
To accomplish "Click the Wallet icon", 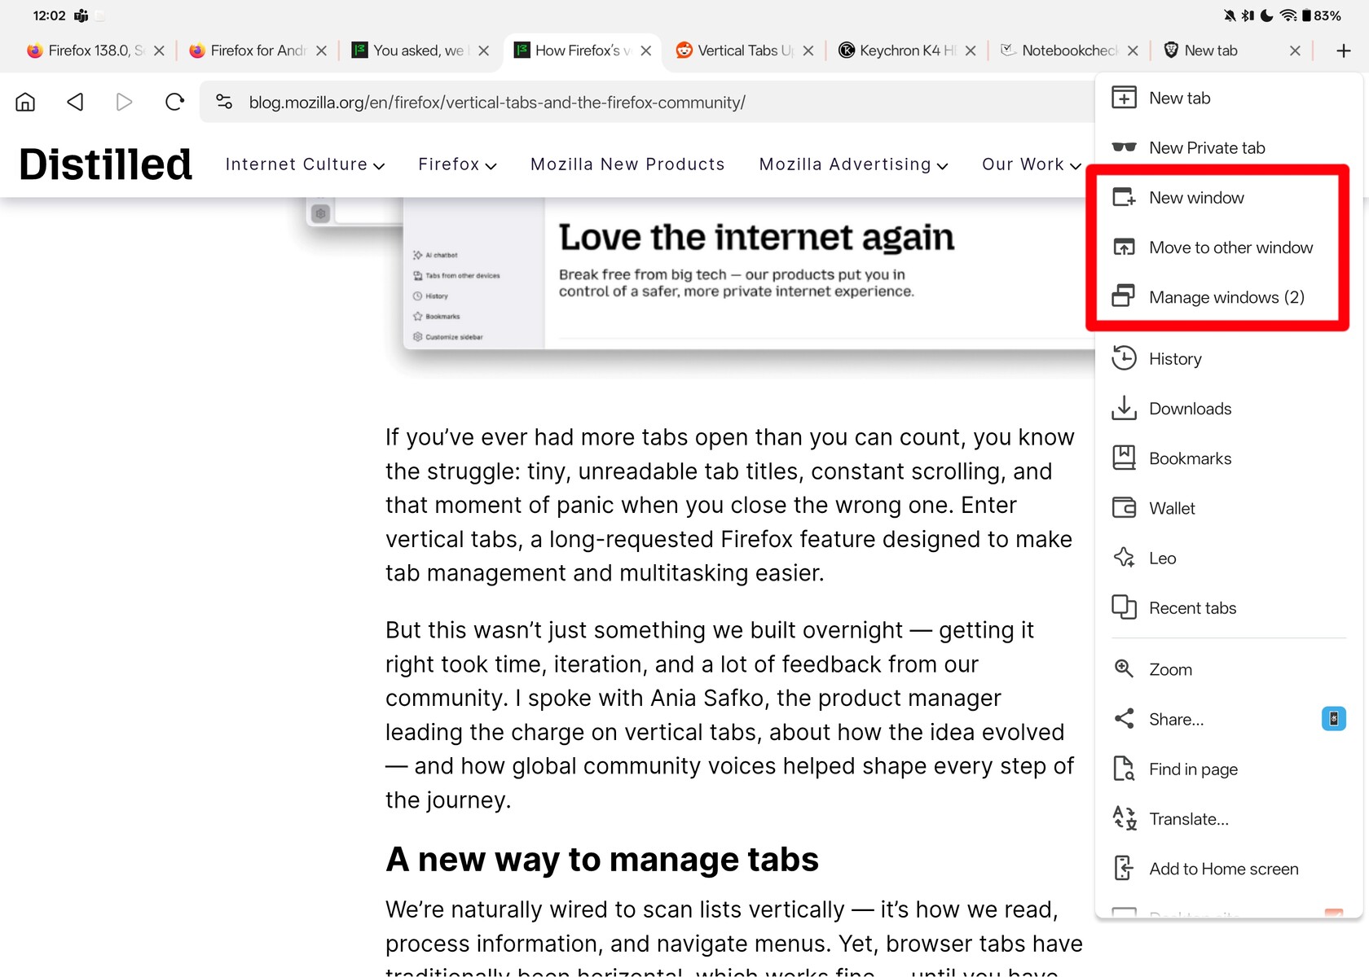I will pyautogui.click(x=1125, y=508).
